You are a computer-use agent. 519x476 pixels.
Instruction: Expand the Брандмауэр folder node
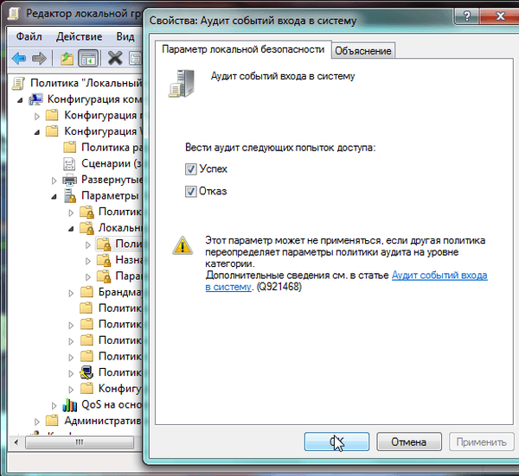70,292
